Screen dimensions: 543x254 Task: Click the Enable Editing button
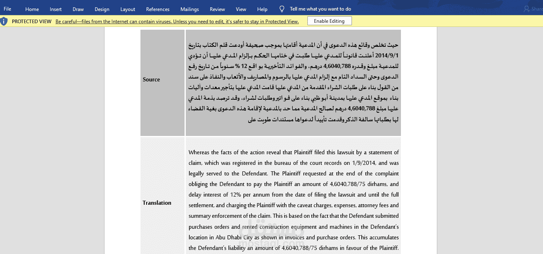click(329, 21)
